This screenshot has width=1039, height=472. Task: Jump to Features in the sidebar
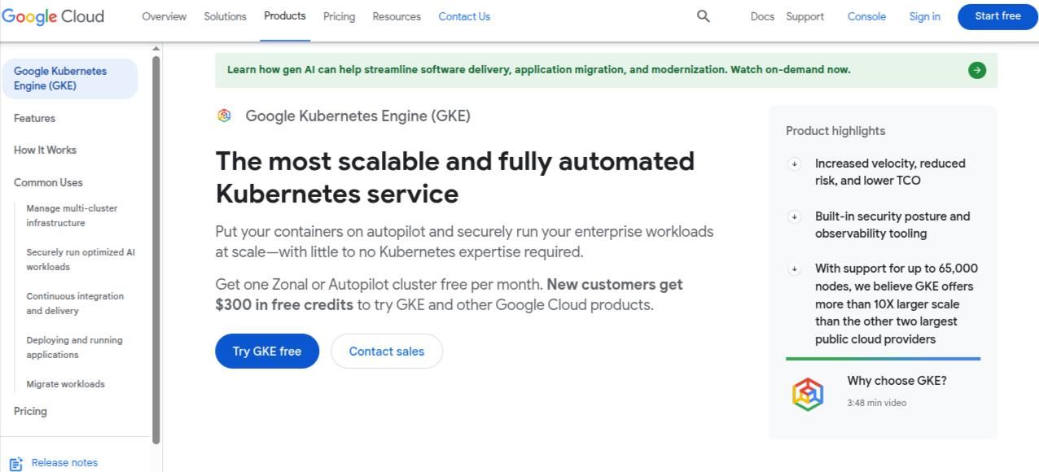(x=34, y=119)
